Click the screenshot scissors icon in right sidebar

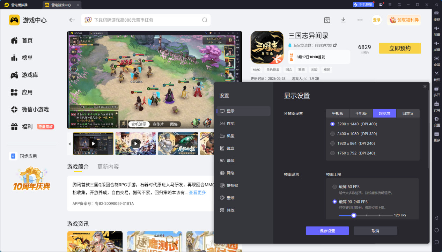point(436,73)
